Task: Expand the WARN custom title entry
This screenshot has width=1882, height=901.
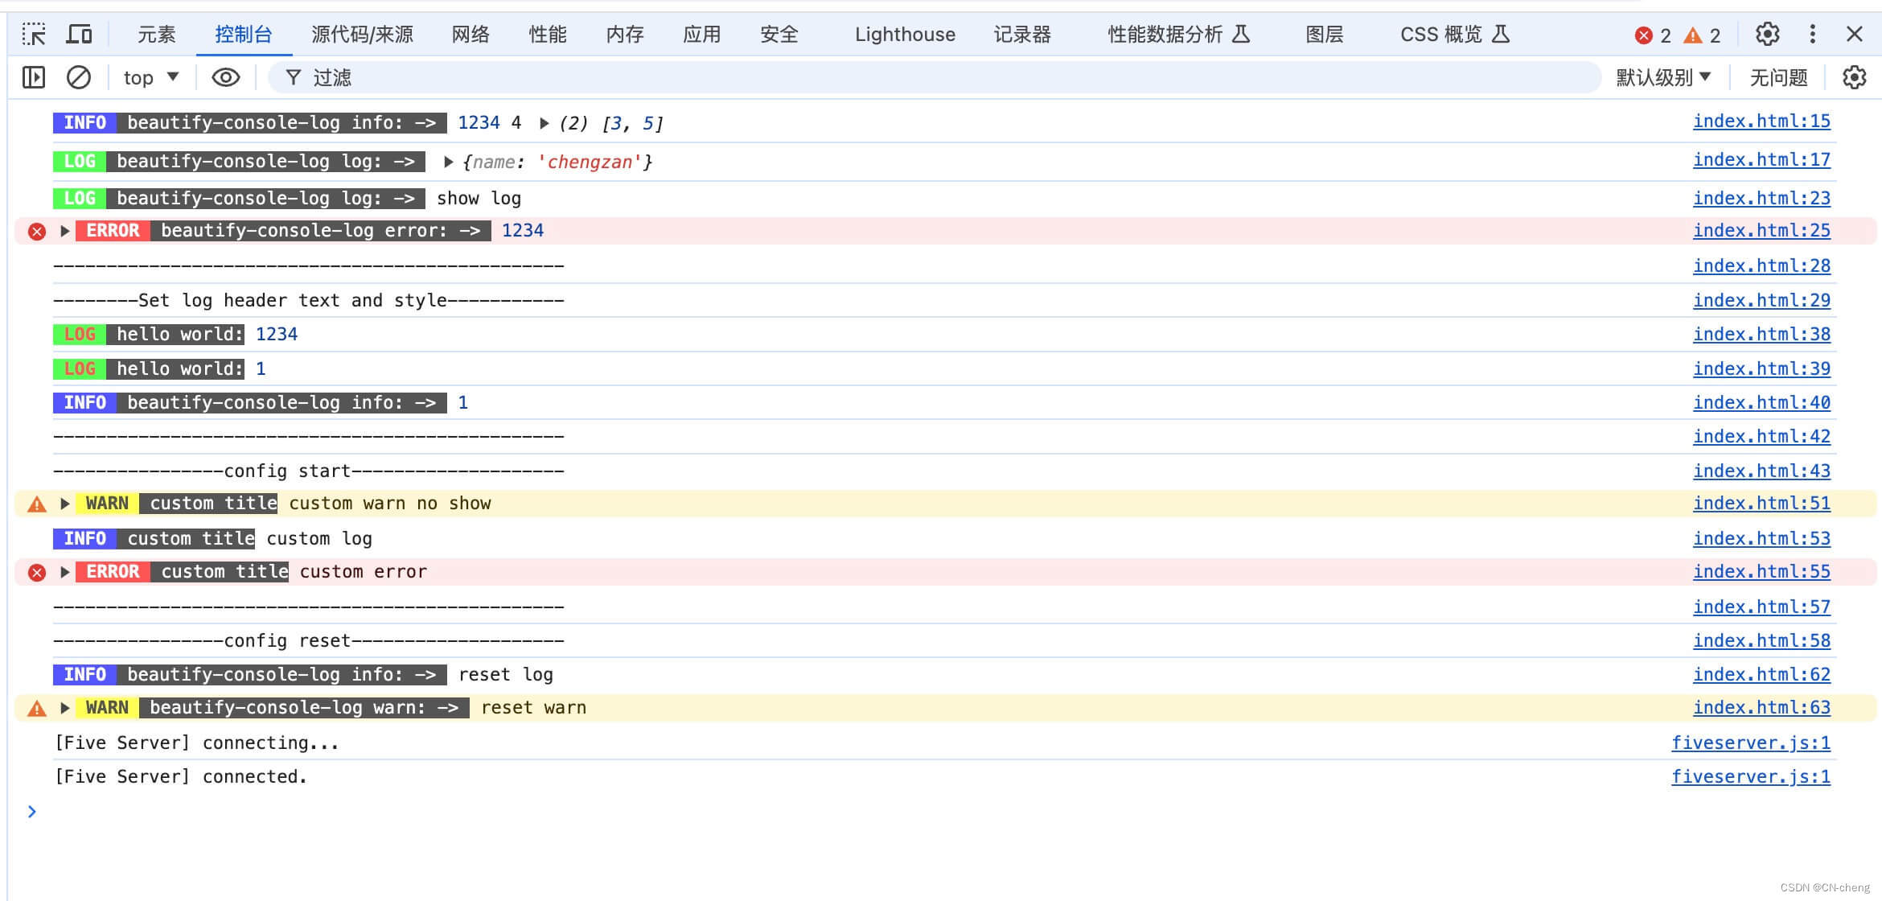Action: pos(65,504)
